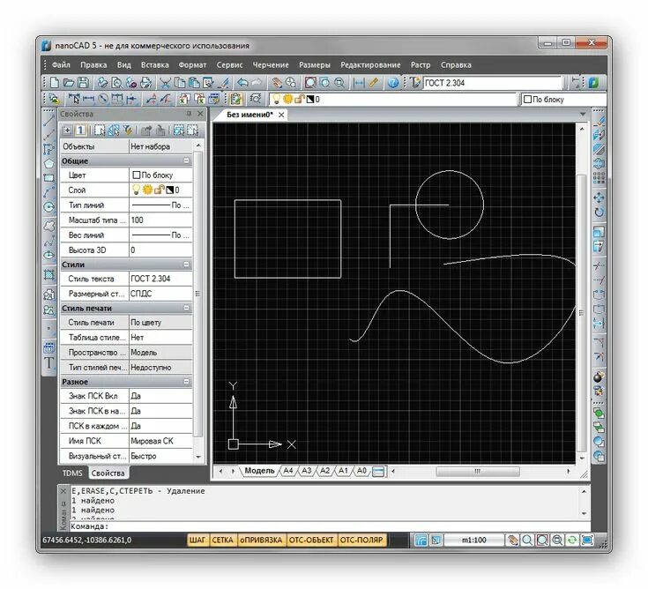Toggle оПРИВЯЗКА object snap

(x=261, y=540)
